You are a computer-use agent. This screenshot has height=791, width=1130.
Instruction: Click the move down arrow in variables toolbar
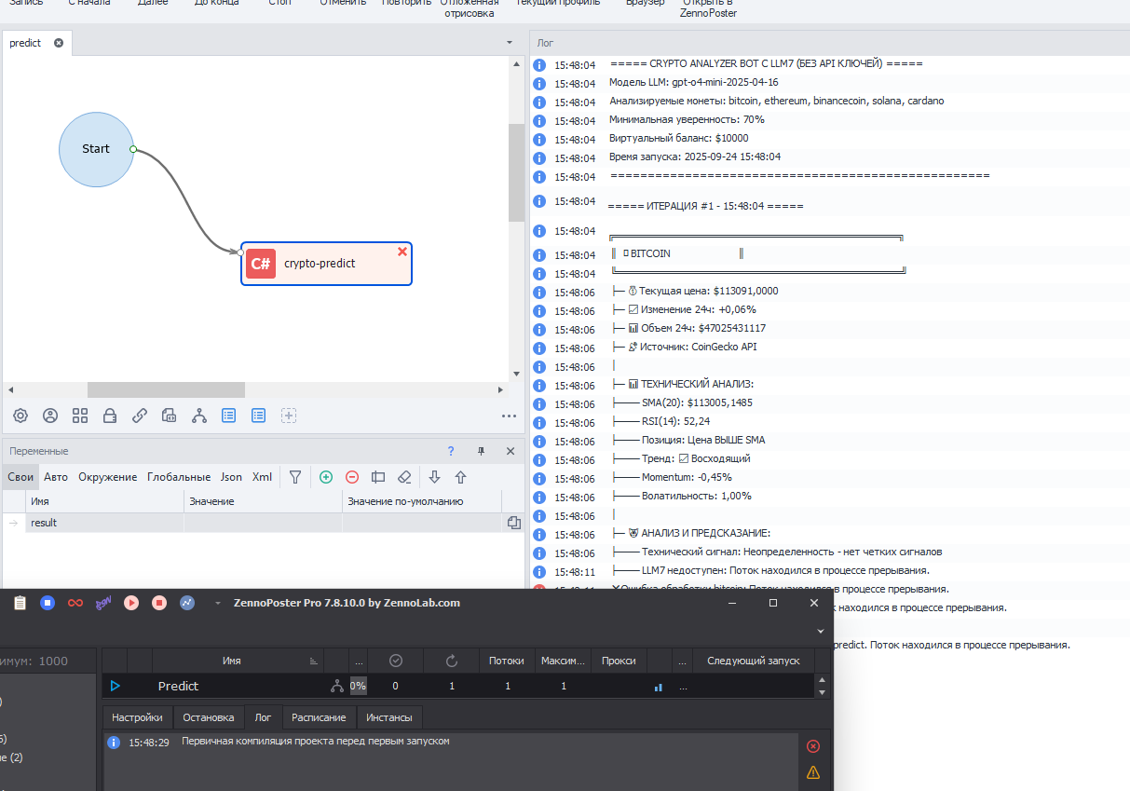tap(434, 477)
